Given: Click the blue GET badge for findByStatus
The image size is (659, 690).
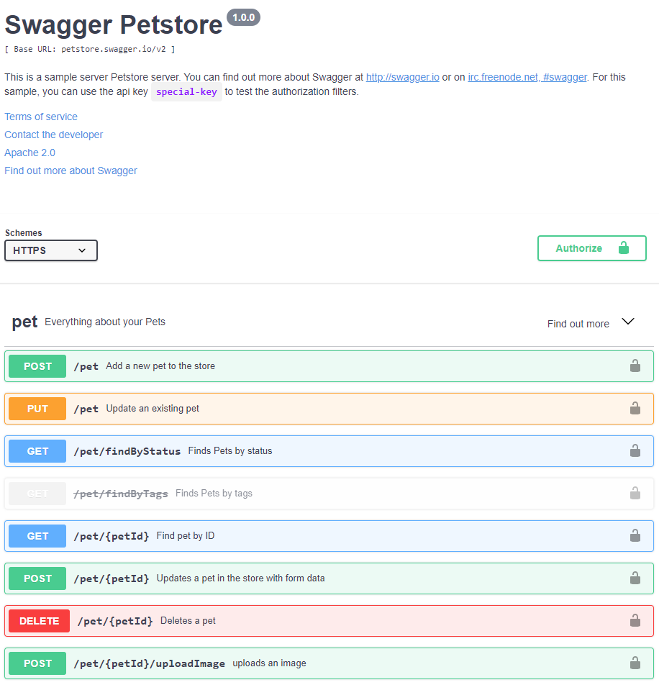Looking at the screenshot, I should click(x=37, y=451).
